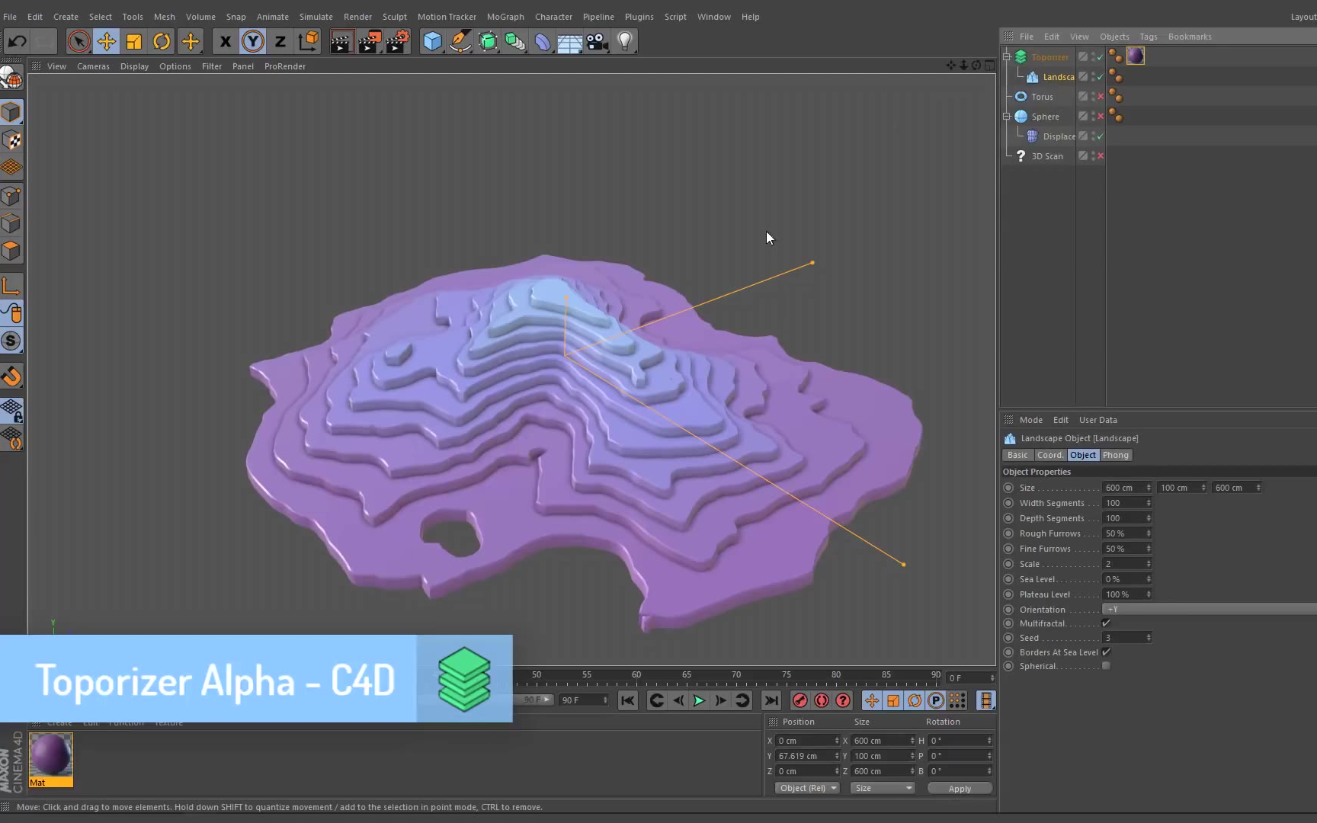Select the Torus object in Object Manager
Viewport: 1317px width, 823px height.
click(1042, 97)
